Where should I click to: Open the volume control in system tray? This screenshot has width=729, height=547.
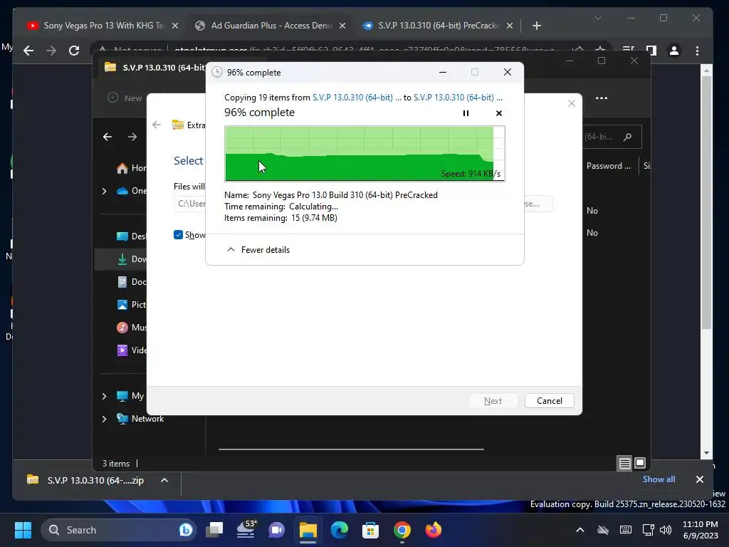(x=666, y=530)
